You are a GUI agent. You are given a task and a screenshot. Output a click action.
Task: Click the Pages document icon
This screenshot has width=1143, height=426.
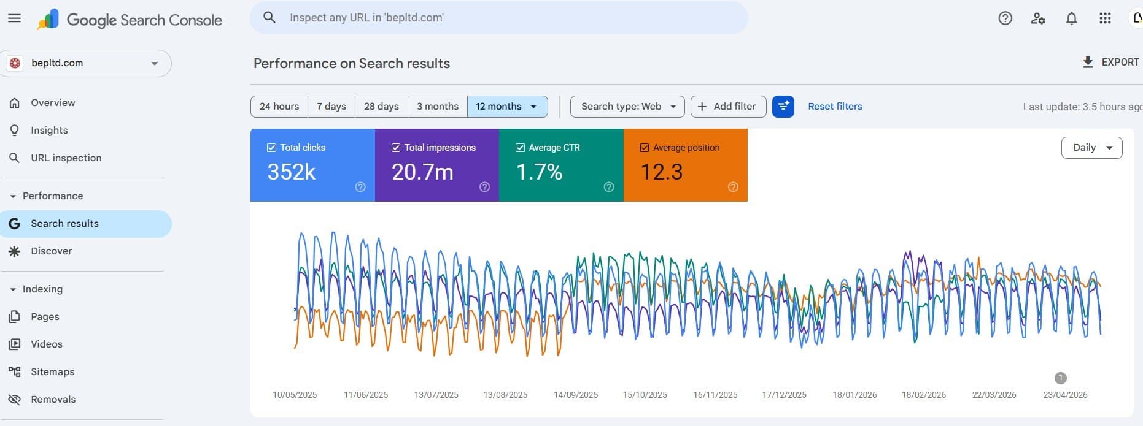pyautogui.click(x=15, y=317)
